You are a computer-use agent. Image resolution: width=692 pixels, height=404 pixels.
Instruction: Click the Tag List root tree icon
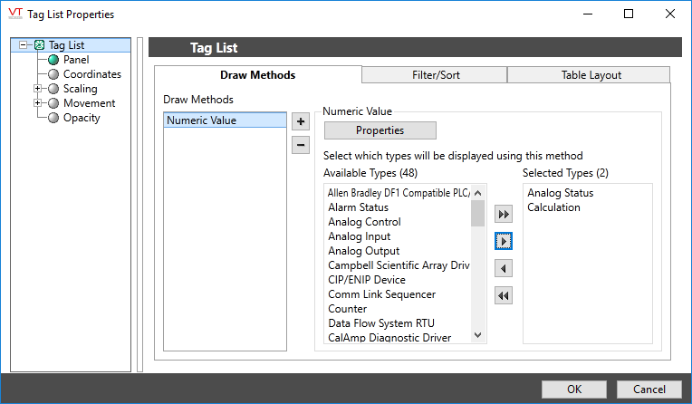coord(39,45)
